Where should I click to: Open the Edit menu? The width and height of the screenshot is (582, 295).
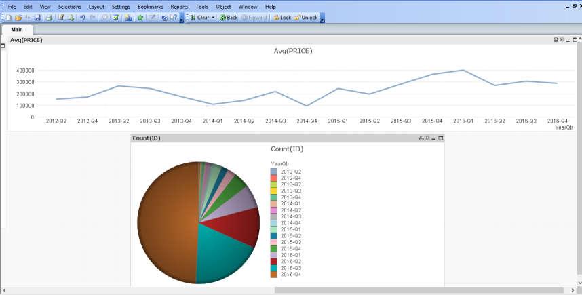pyautogui.click(x=27, y=7)
